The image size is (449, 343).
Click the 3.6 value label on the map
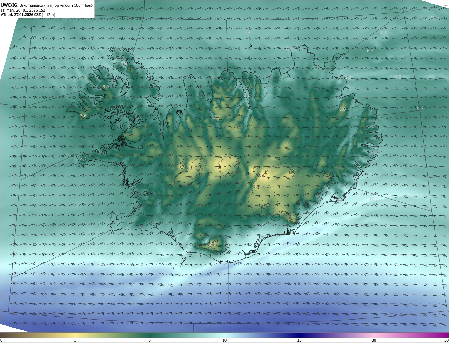[83, 116]
